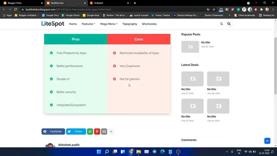This screenshot has width=277, height=156.
Task: Show more share options plus icon
Action: pos(111,131)
